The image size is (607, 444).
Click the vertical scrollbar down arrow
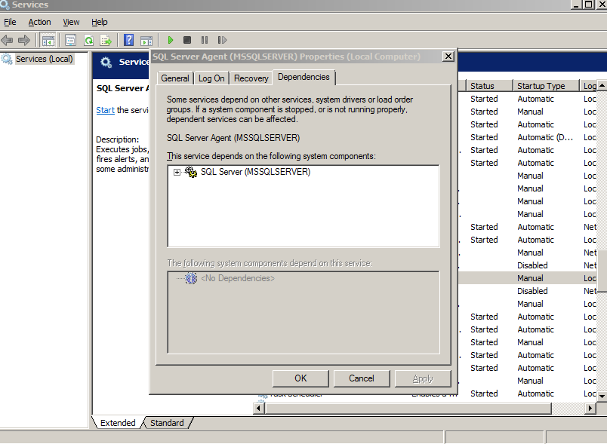(602, 396)
